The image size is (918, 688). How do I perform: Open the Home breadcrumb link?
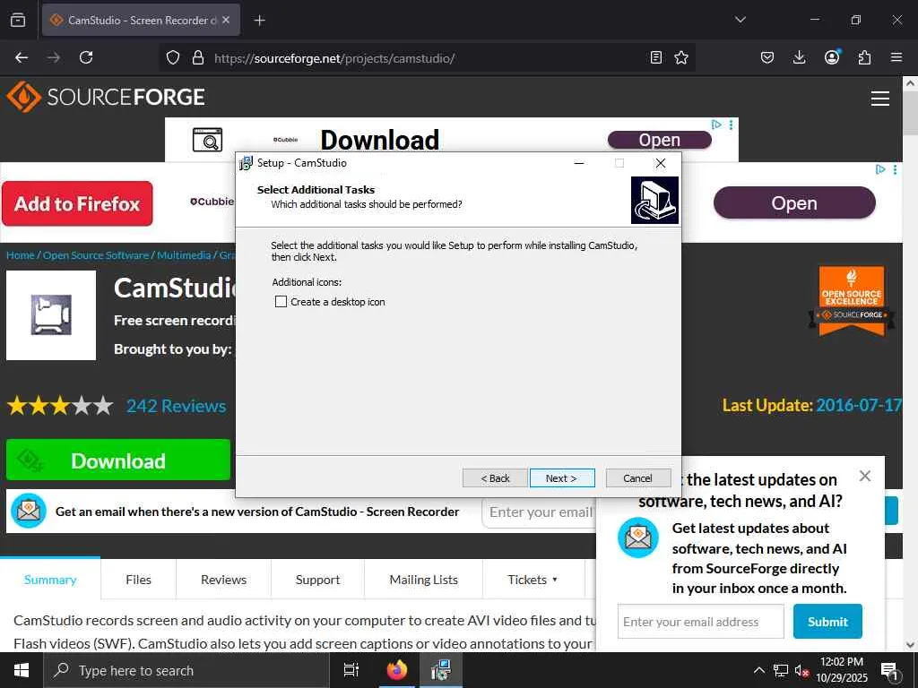tap(21, 255)
